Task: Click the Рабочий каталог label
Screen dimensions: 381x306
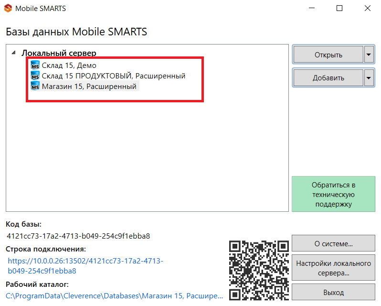Action: [37, 284]
